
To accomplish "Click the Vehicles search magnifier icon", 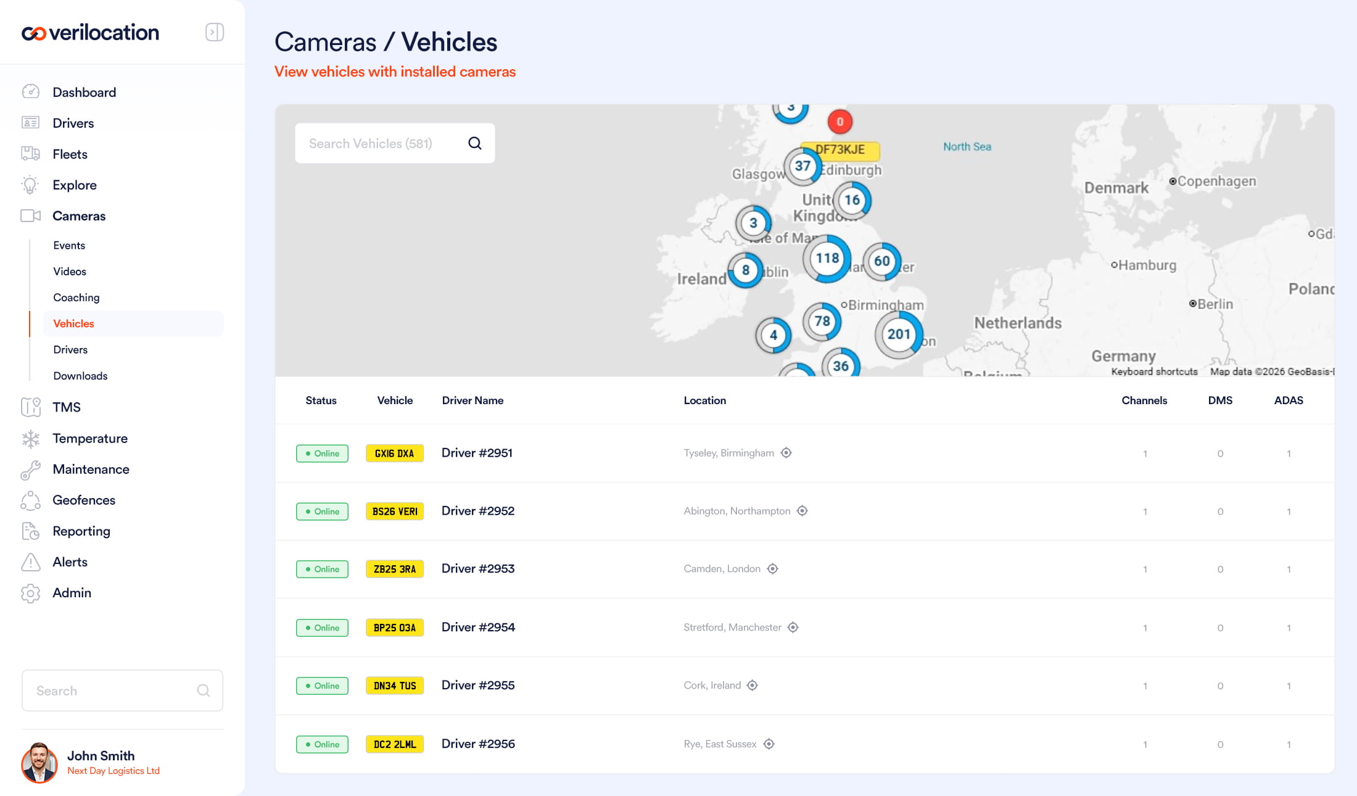I will click(x=474, y=143).
